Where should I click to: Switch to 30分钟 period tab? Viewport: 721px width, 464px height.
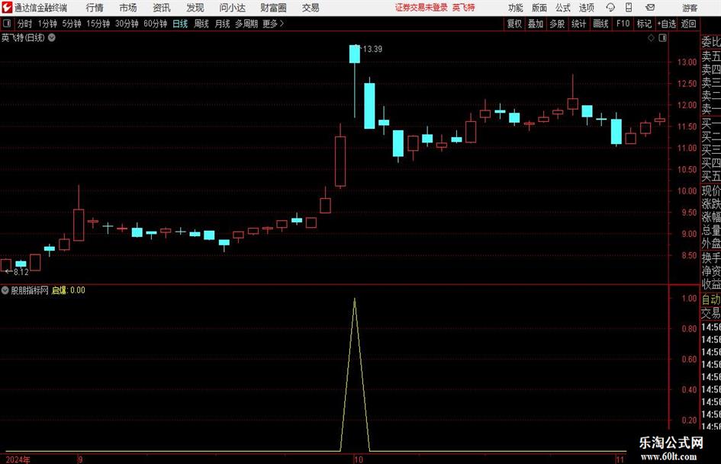[127, 24]
